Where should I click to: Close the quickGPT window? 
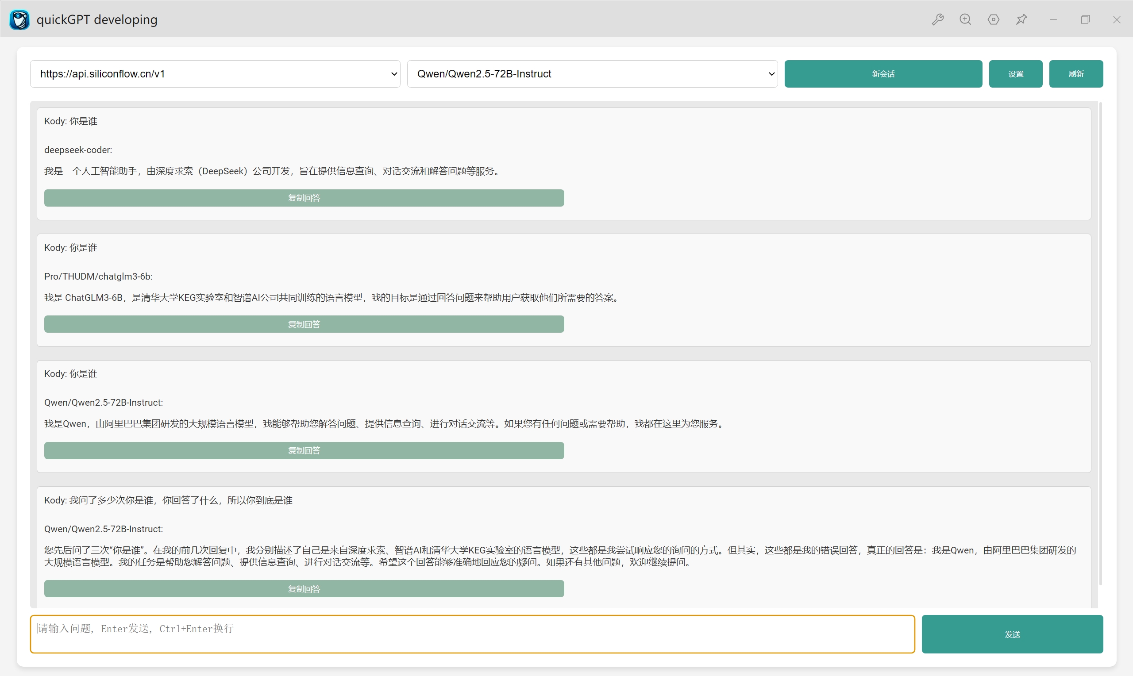1117,19
